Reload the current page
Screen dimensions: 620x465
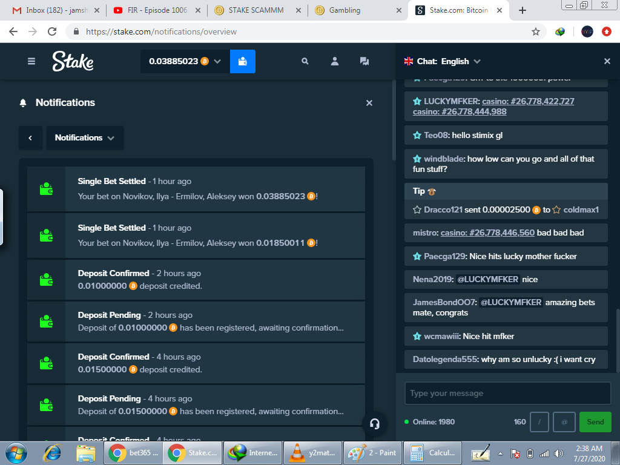coord(52,31)
